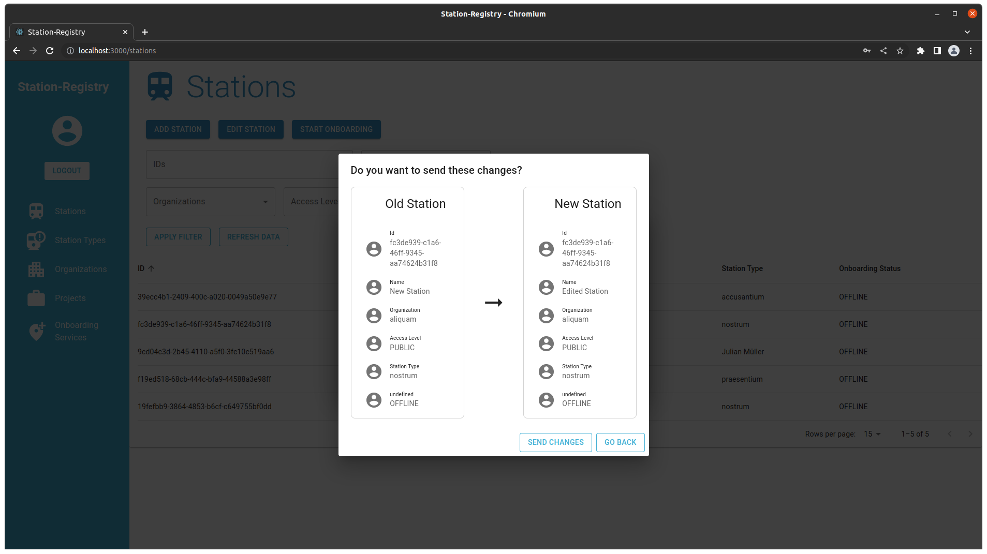The height and width of the screenshot is (554, 987).
Task: Expand the browser tab search chevron
Action: pyautogui.click(x=967, y=32)
